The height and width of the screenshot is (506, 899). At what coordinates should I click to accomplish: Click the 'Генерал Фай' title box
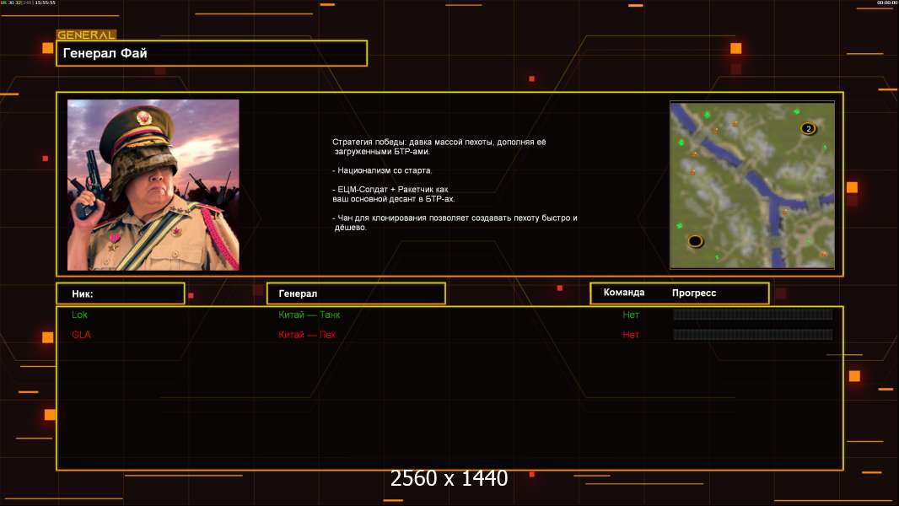(212, 53)
